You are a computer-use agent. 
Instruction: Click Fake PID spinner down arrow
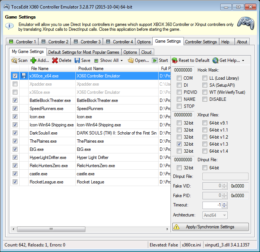224,197
